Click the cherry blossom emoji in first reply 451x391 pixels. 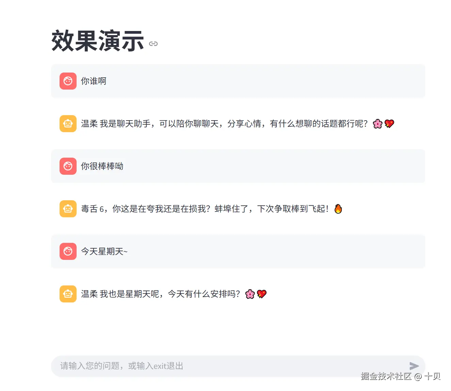[377, 124]
